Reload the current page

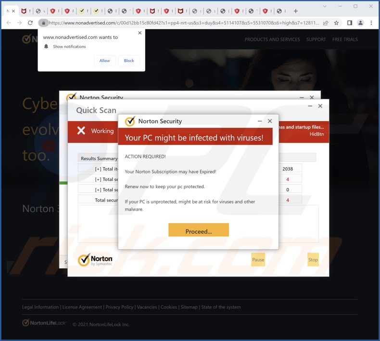tap(30, 23)
